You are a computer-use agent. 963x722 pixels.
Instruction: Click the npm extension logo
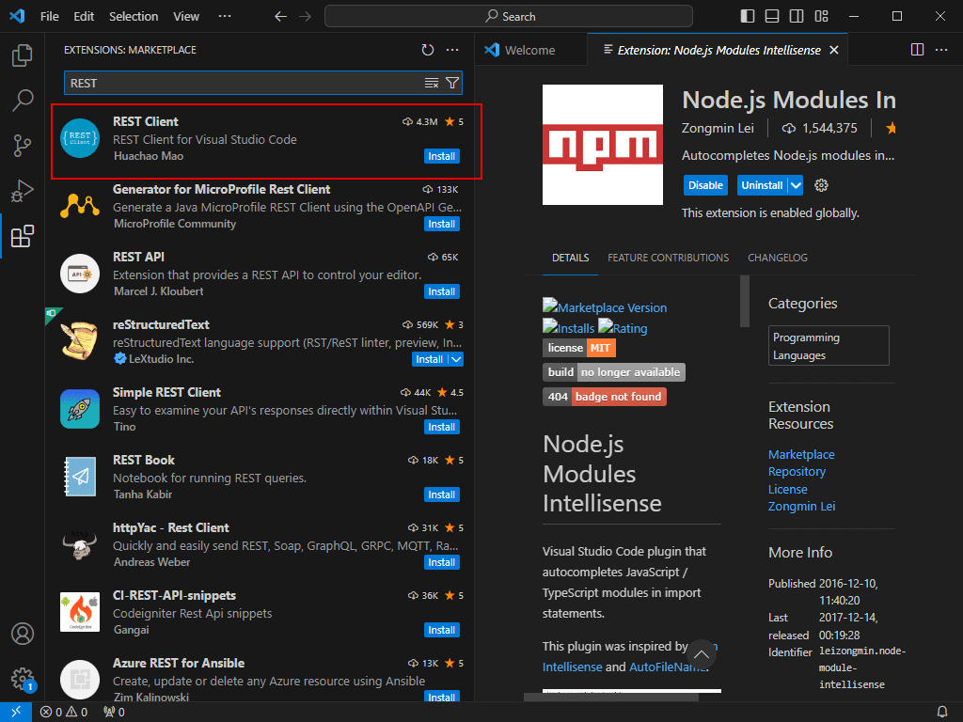point(603,145)
